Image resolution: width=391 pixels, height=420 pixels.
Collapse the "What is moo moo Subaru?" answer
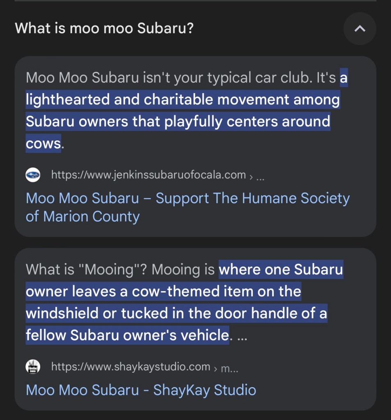tap(359, 29)
